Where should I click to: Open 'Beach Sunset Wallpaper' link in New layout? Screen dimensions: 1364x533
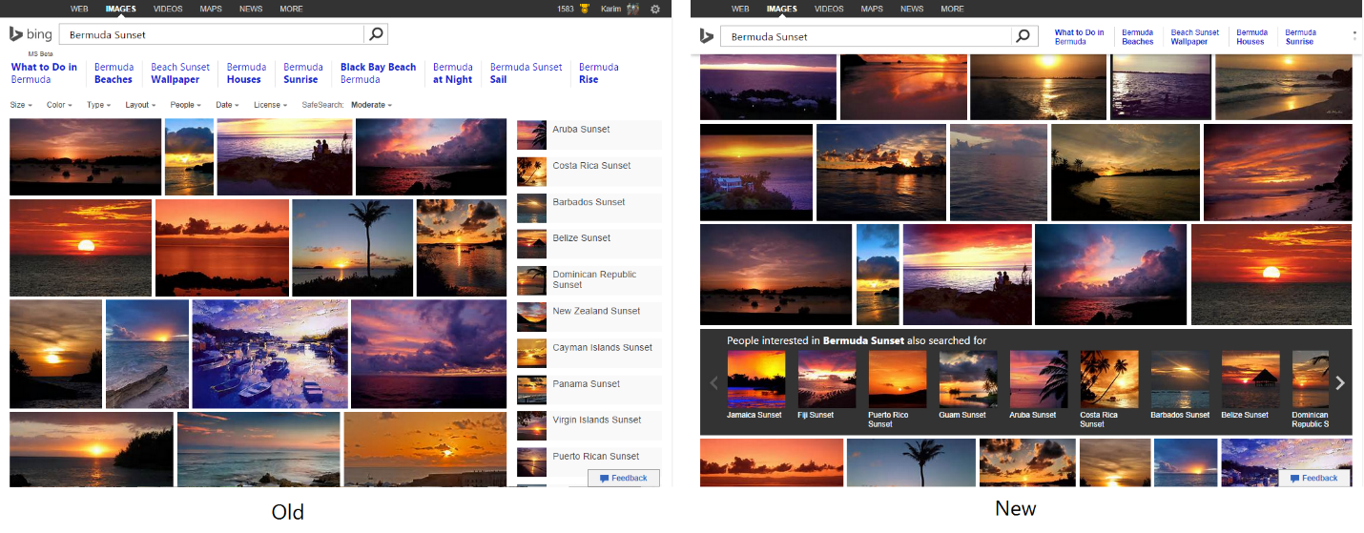point(1194,37)
